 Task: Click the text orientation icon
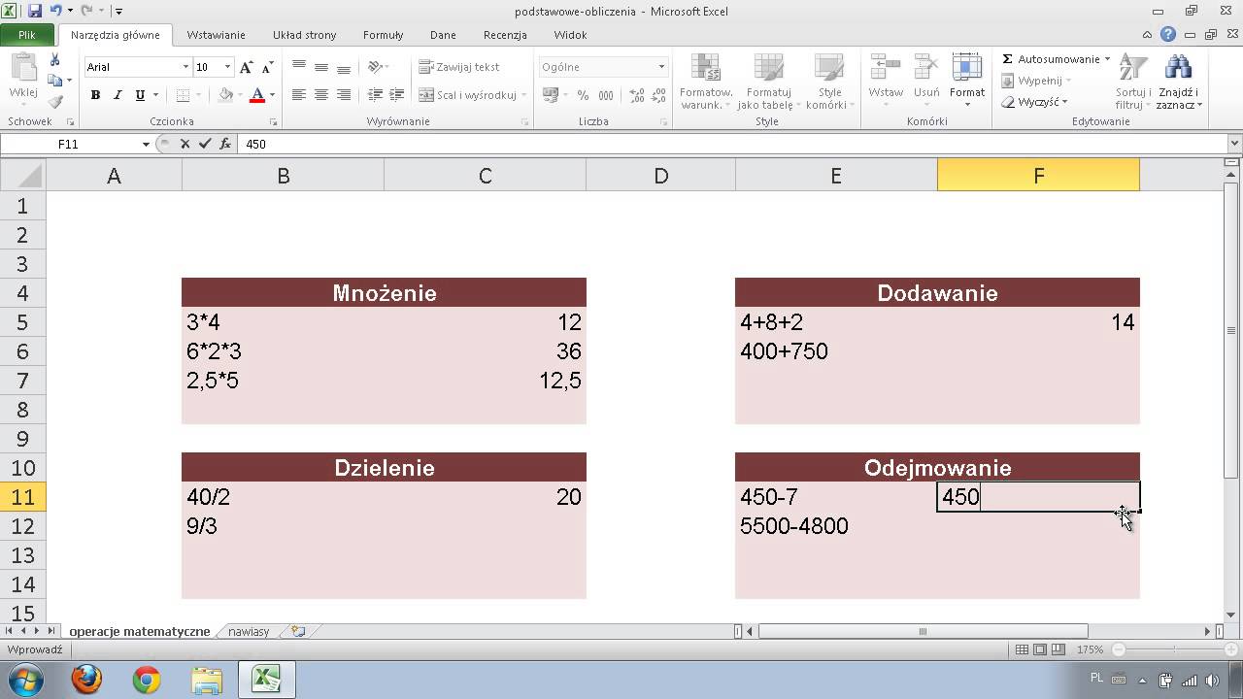tap(377, 67)
